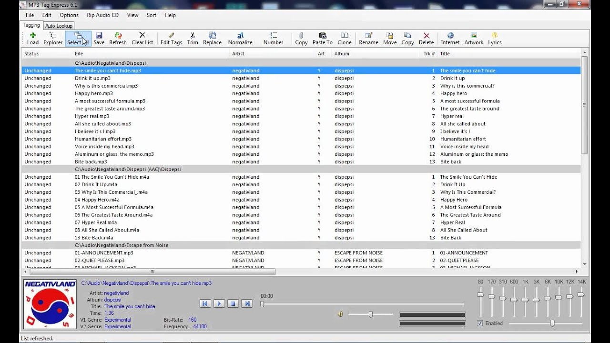Click the speaker volume icon
Screen dimensions: 610x343
point(340,314)
